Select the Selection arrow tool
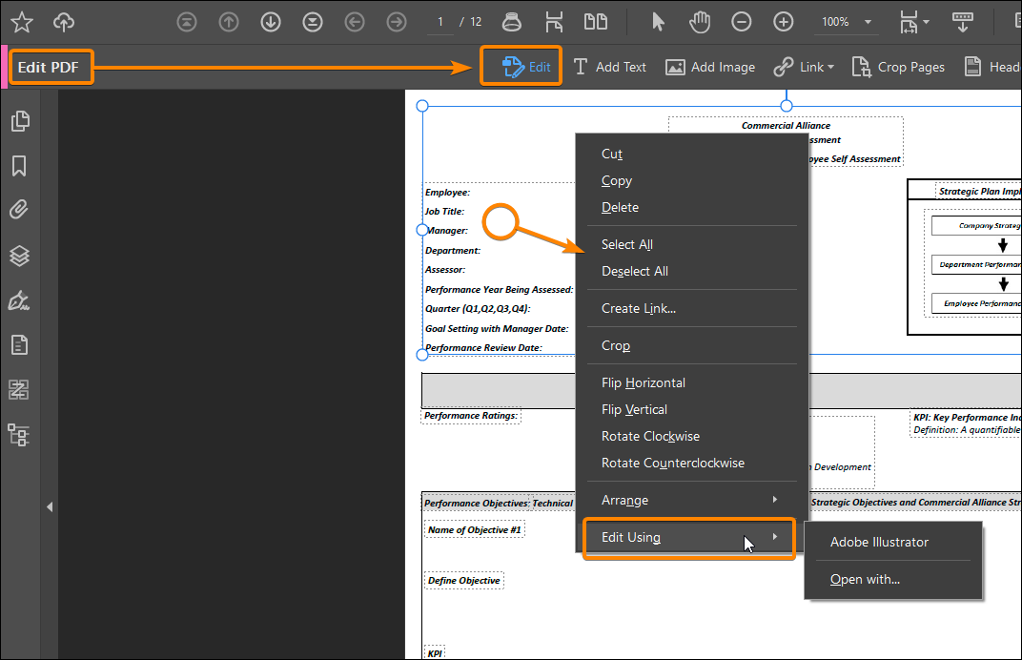This screenshot has height=660, width=1022. tap(657, 21)
